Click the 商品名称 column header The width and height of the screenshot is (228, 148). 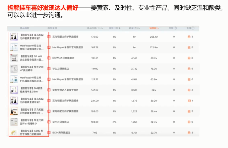pyautogui.click(x=25, y=28)
